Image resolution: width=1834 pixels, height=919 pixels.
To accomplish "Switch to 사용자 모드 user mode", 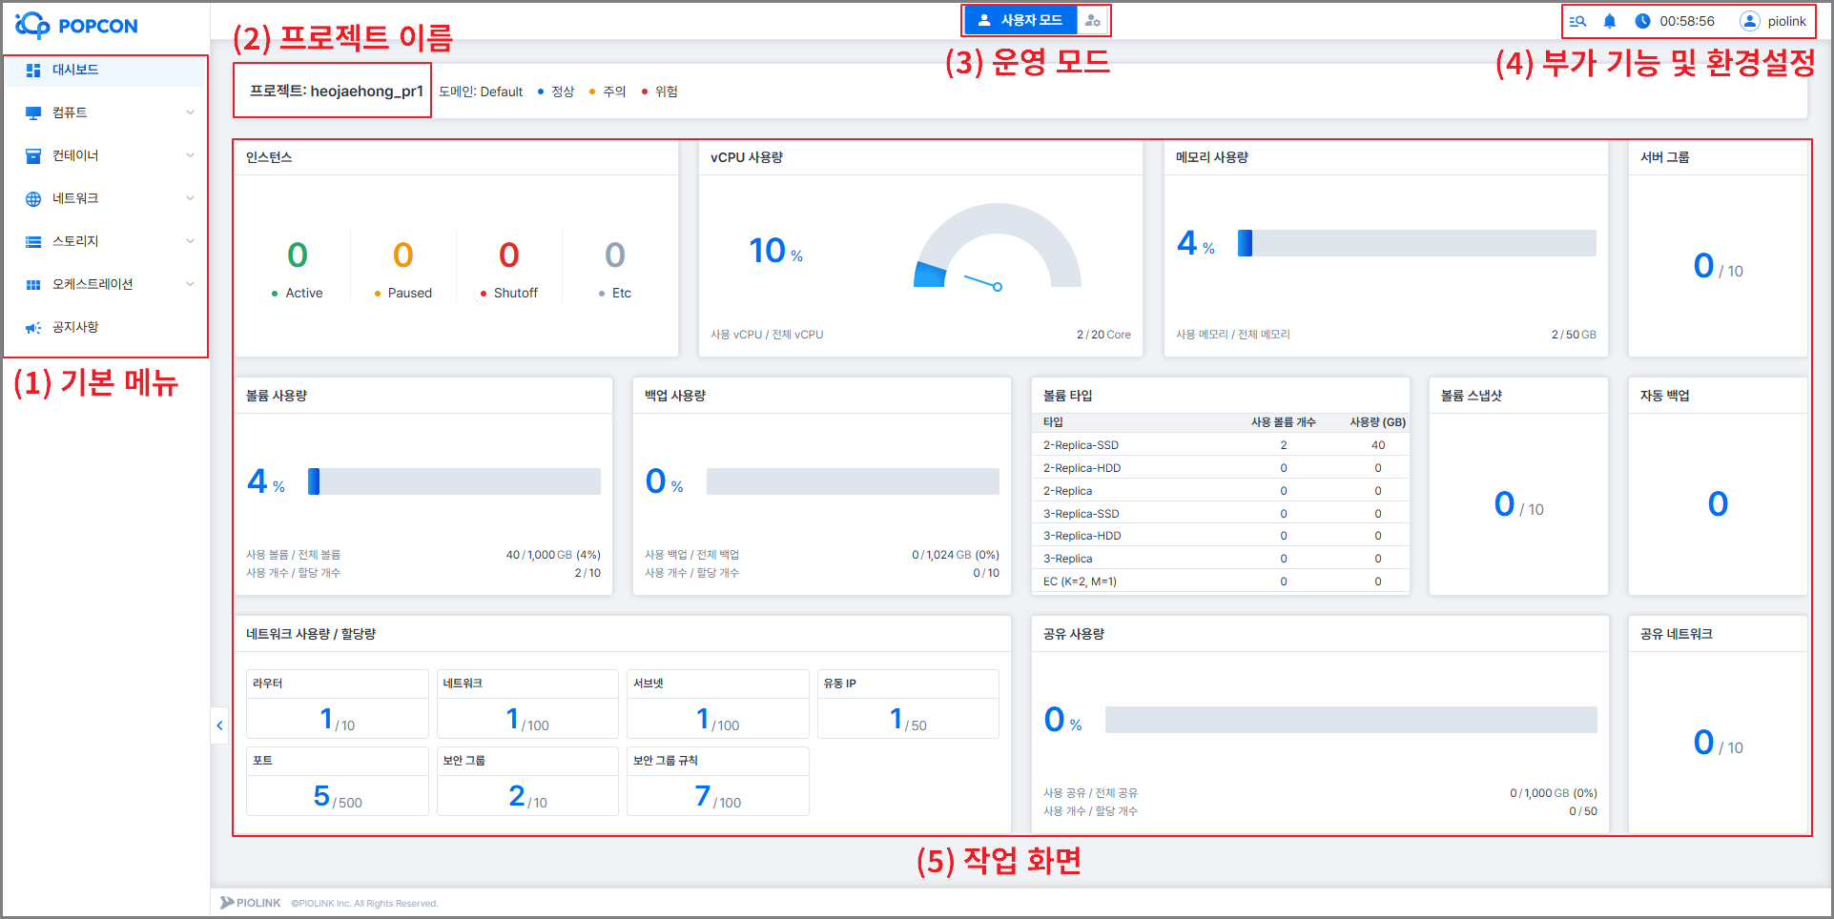I will (1020, 20).
